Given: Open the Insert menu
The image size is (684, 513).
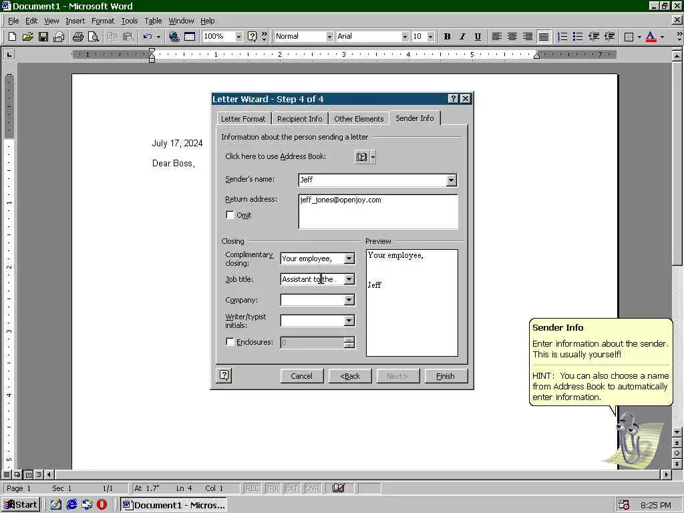Looking at the screenshot, I should (x=75, y=21).
